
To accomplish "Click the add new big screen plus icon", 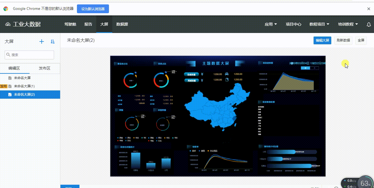I will pos(42,42).
